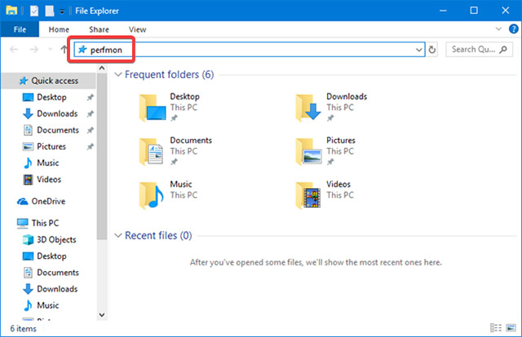This screenshot has width=522, height=337.
Task: Click the OneDrive cloud icon
Action: pyautogui.click(x=22, y=201)
